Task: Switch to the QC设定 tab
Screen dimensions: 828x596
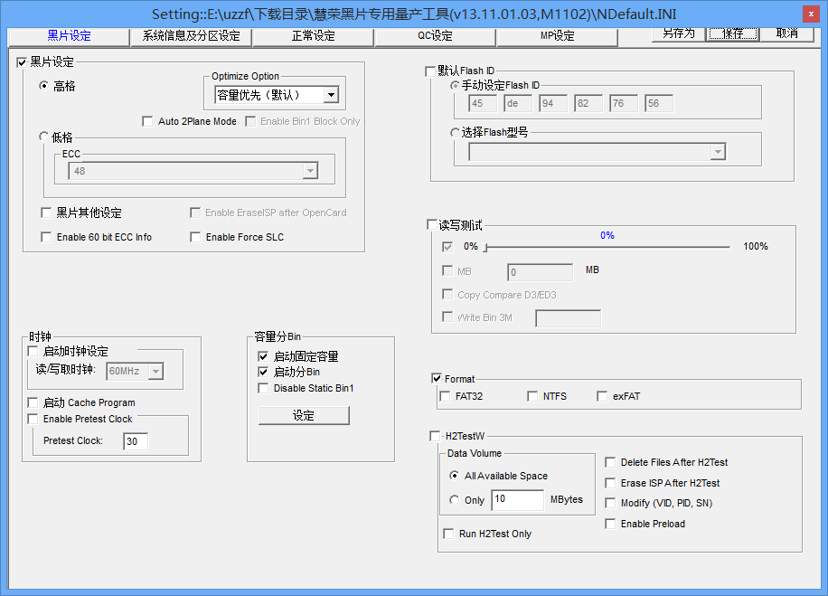Action: click(x=435, y=36)
